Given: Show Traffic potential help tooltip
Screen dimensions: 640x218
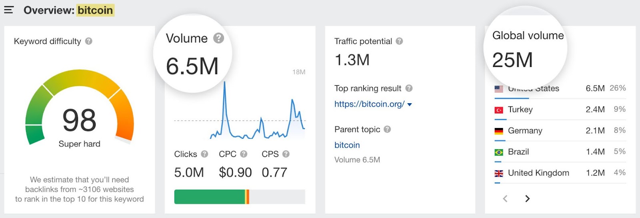Looking at the screenshot, I should 399,41.
